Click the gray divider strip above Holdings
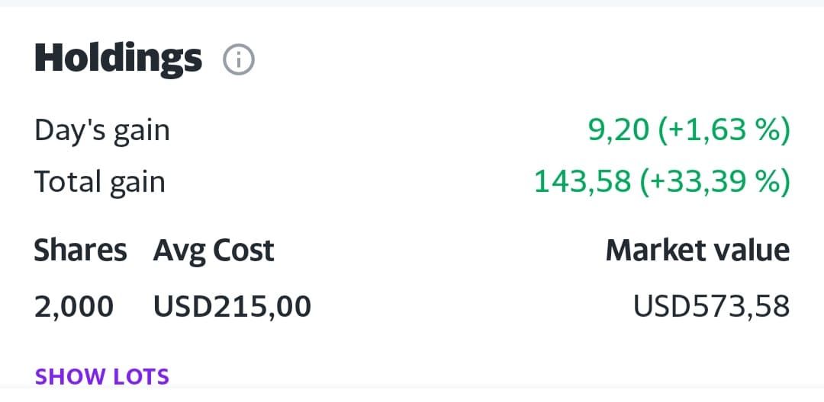 [412, 3]
